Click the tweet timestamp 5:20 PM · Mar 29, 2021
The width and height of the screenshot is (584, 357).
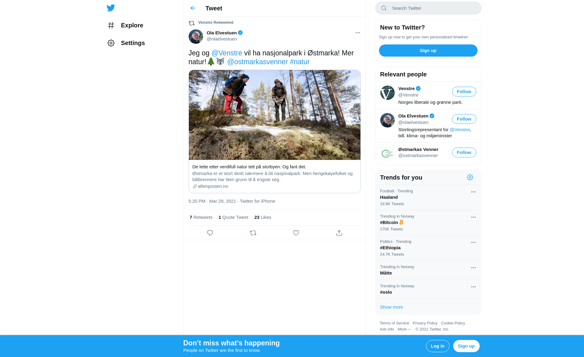tap(212, 201)
